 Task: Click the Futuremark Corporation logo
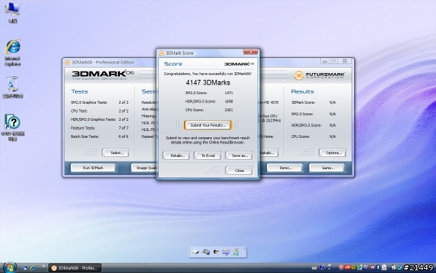point(320,75)
